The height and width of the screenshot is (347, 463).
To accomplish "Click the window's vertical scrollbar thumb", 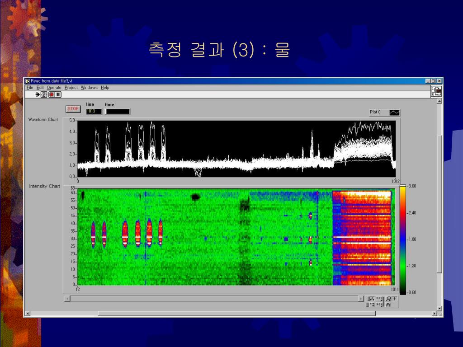I will tap(439, 204).
